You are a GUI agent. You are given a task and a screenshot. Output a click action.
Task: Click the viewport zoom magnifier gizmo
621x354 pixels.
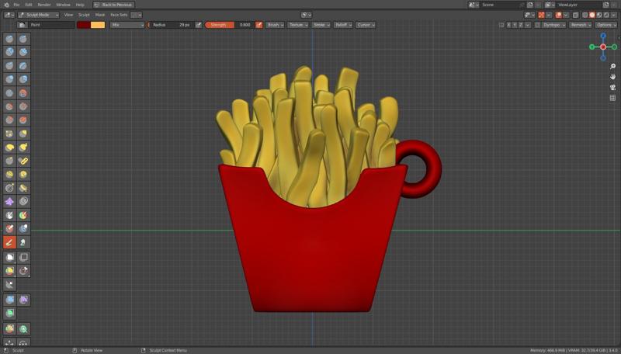(612, 67)
